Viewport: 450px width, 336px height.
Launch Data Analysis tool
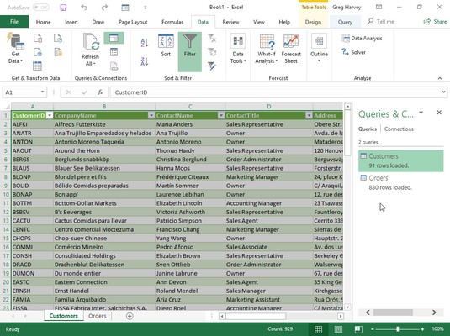tap(362, 38)
